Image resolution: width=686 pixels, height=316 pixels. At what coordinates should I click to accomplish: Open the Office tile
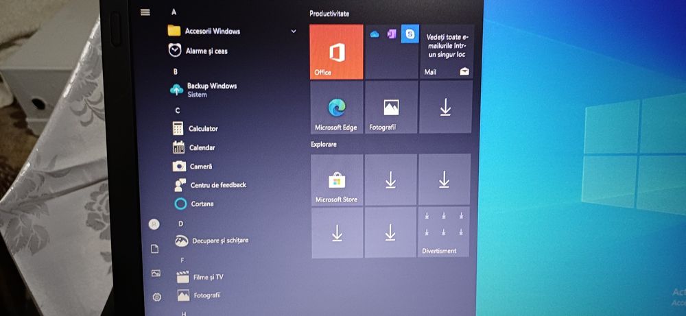(x=336, y=51)
